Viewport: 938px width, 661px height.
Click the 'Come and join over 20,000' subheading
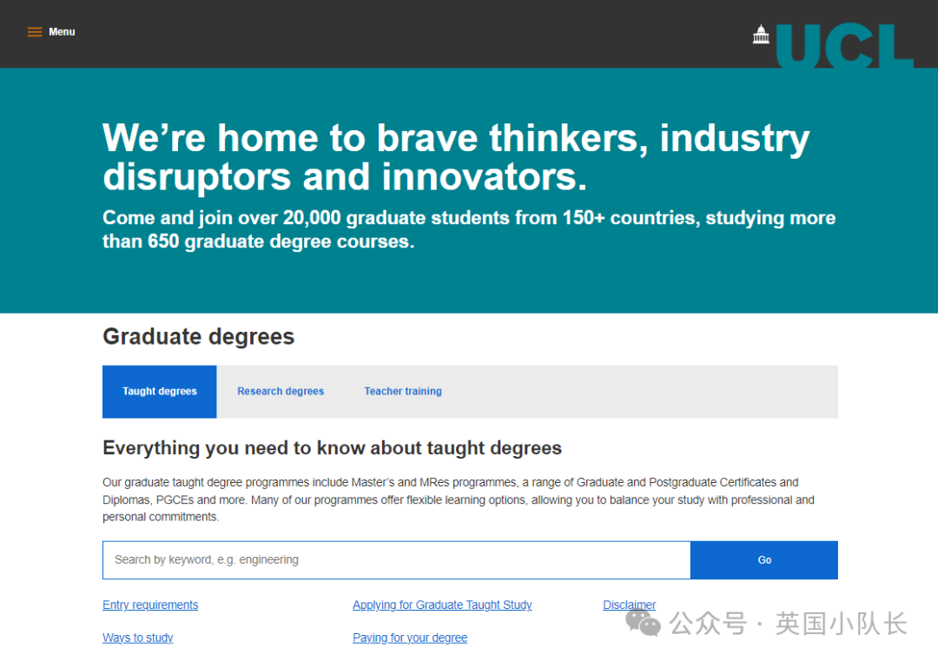469,229
